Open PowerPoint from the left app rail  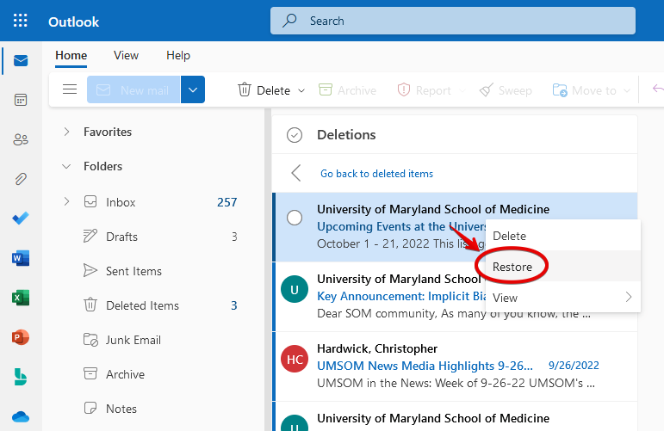(21, 337)
